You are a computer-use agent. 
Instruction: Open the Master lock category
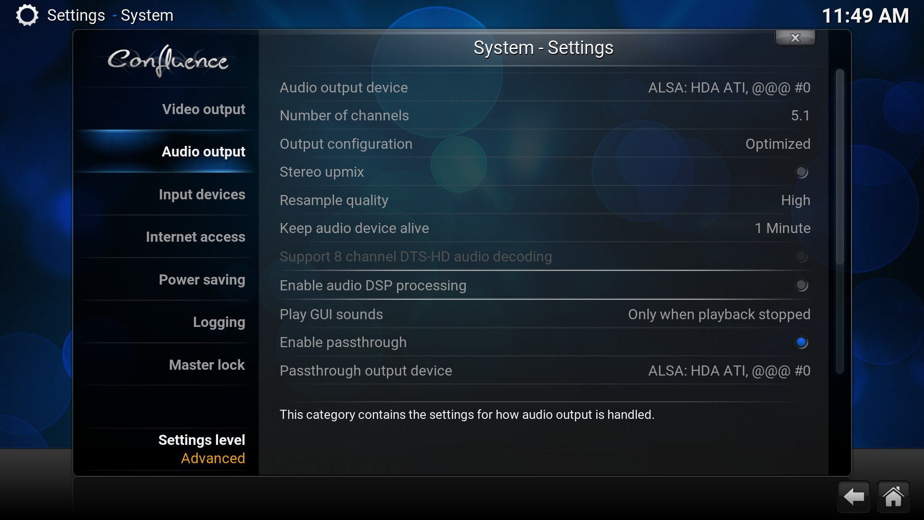coord(207,365)
